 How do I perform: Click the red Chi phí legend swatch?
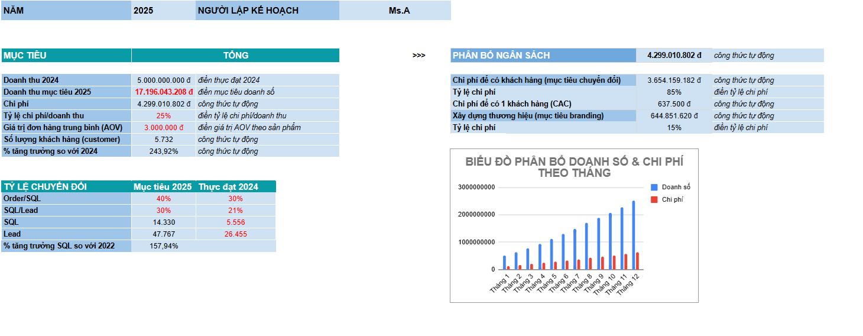(654, 200)
